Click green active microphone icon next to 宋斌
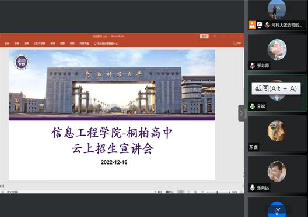 [253, 106]
